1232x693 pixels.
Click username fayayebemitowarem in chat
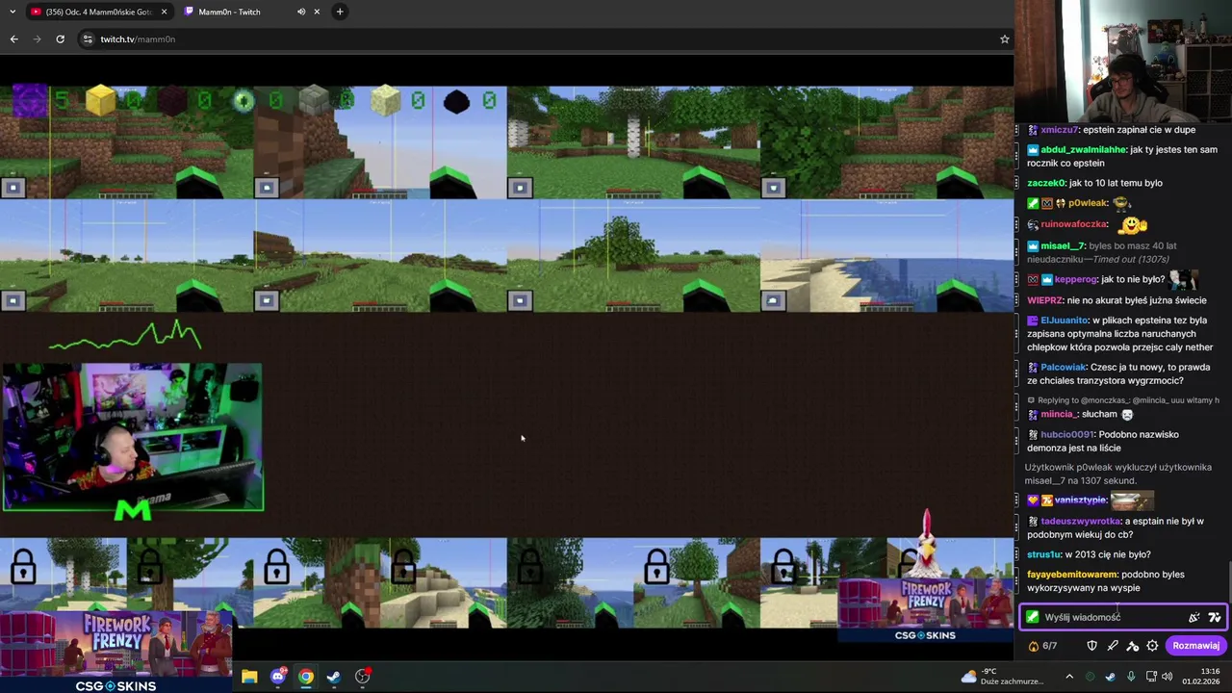click(1072, 575)
